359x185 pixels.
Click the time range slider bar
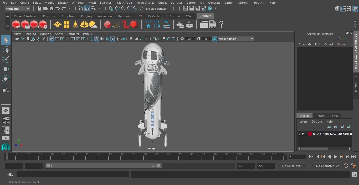tap(103, 166)
